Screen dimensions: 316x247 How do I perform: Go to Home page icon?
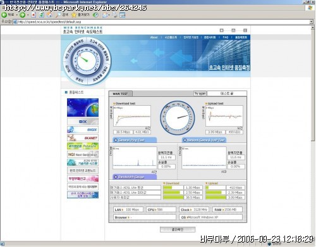click(49, 15)
